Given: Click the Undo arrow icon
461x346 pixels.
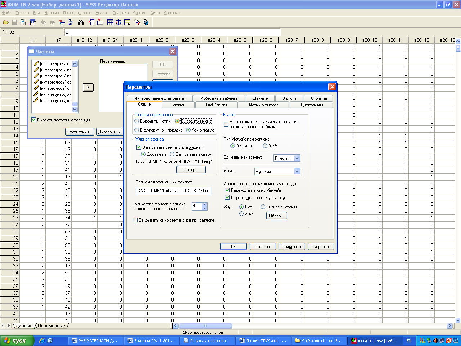Looking at the screenshot, I should [x=44, y=22].
